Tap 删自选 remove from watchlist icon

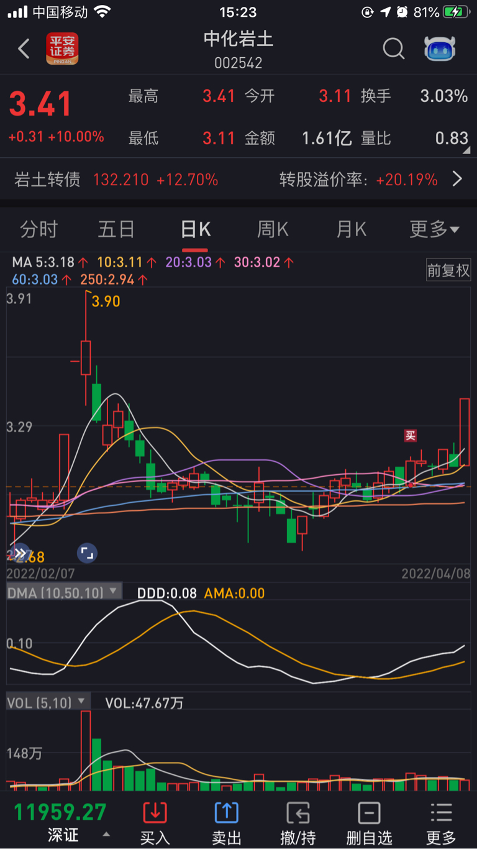(370, 812)
